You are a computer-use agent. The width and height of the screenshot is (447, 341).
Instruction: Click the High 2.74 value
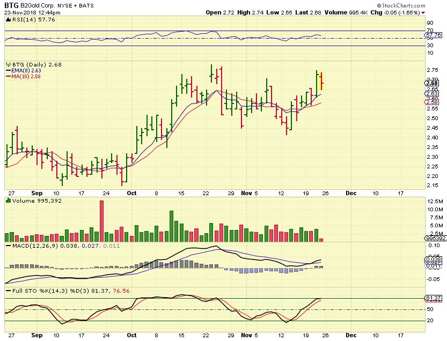tap(250, 12)
